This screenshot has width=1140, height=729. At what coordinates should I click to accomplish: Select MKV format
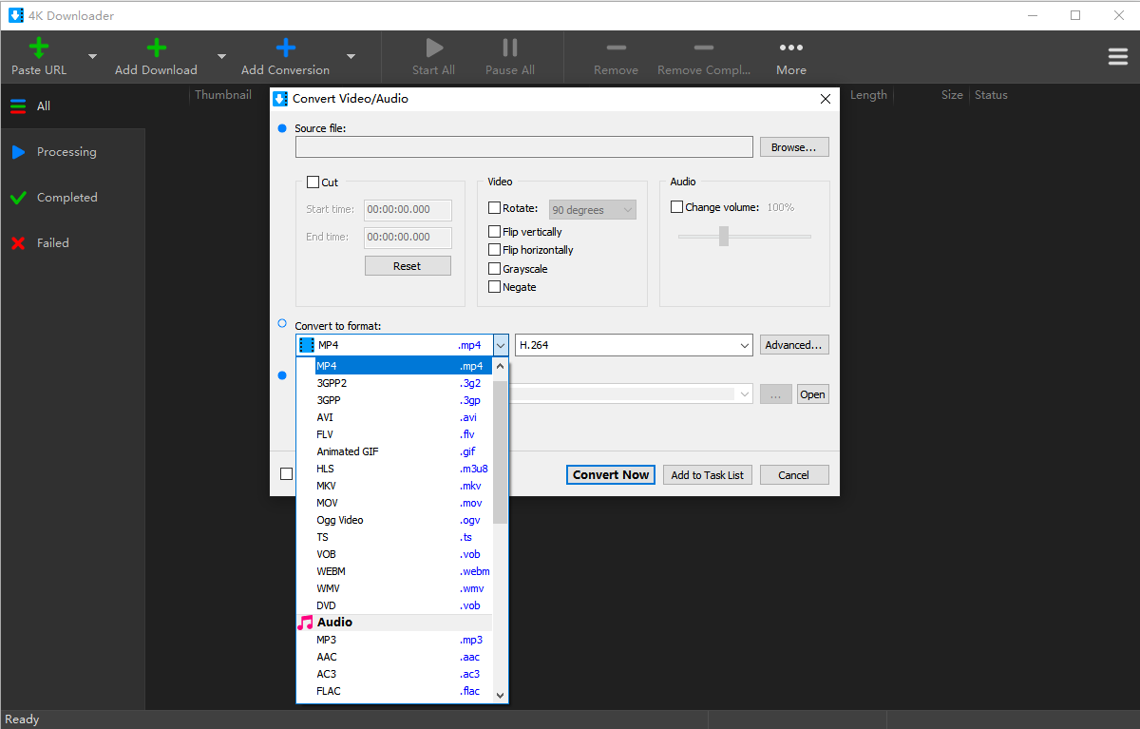(x=394, y=486)
